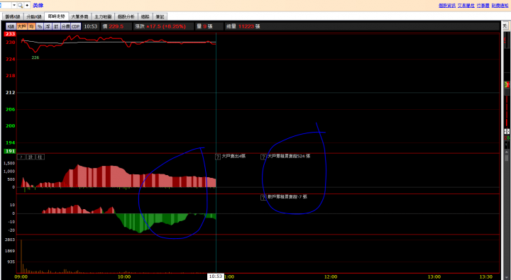The width and height of the screenshot is (511, 280).
Task: Toggle the CDP indicator button
Action: click(x=76, y=26)
